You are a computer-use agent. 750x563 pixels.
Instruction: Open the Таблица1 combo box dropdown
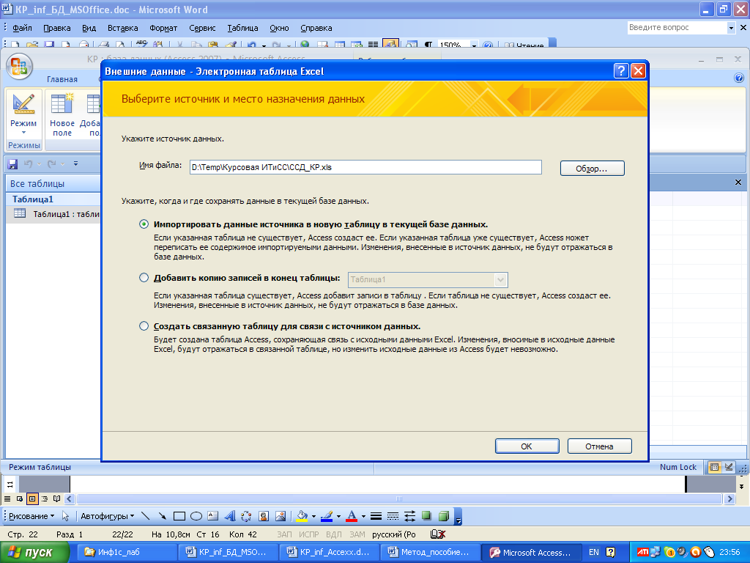500,279
